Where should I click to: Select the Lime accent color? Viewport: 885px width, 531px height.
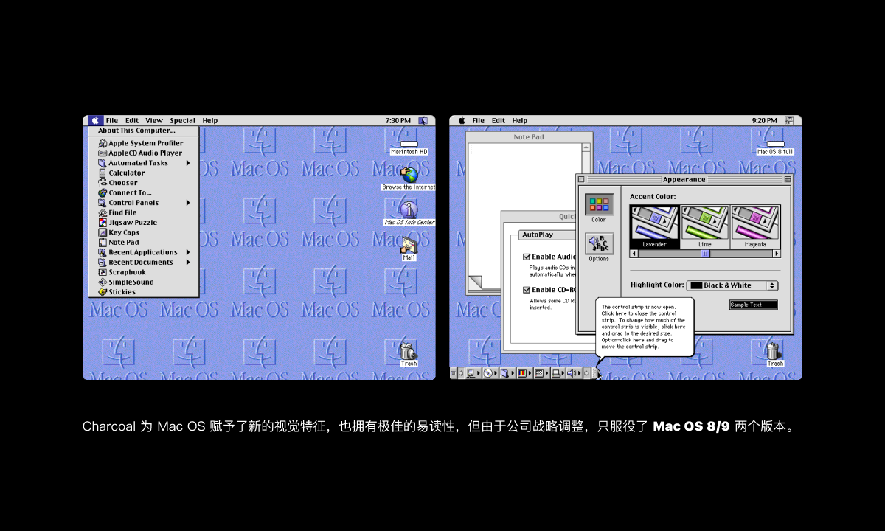pyautogui.click(x=704, y=227)
